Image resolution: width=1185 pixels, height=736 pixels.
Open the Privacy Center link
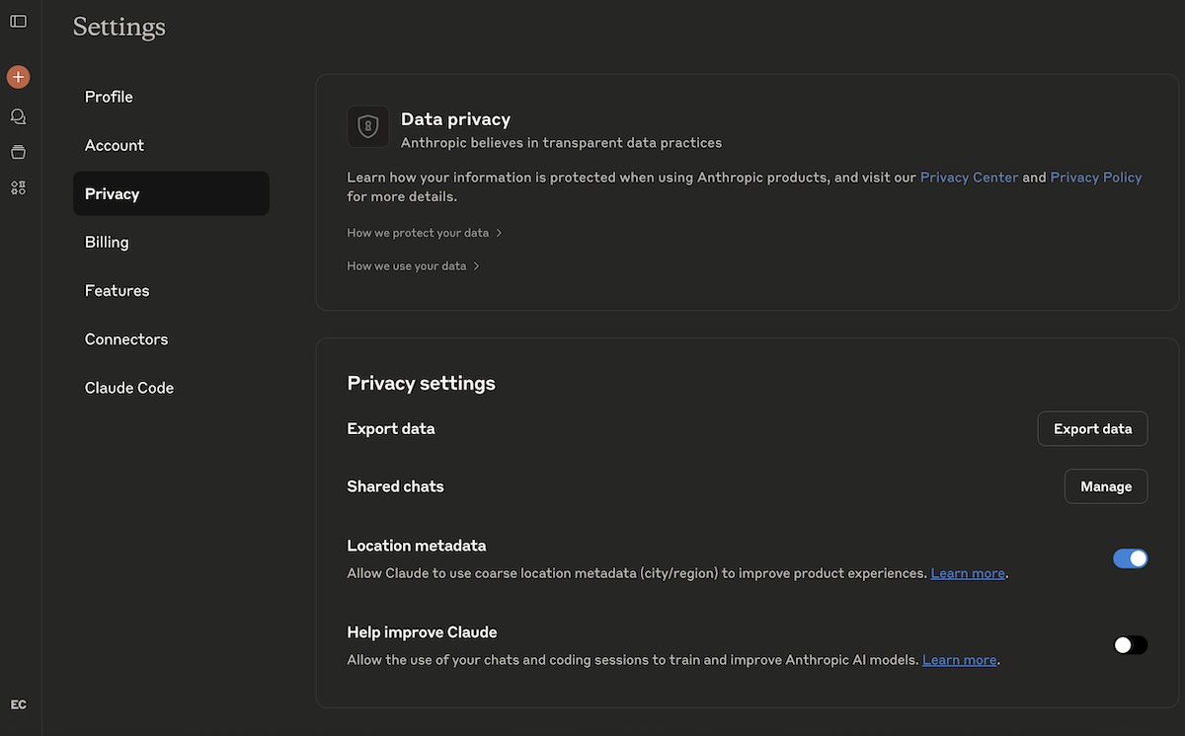pyautogui.click(x=969, y=178)
